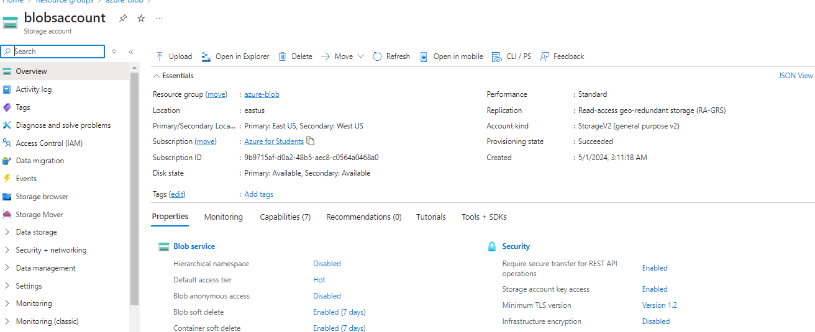Click the Blob service heading link
Image resolution: width=815 pixels, height=332 pixels.
pos(194,246)
